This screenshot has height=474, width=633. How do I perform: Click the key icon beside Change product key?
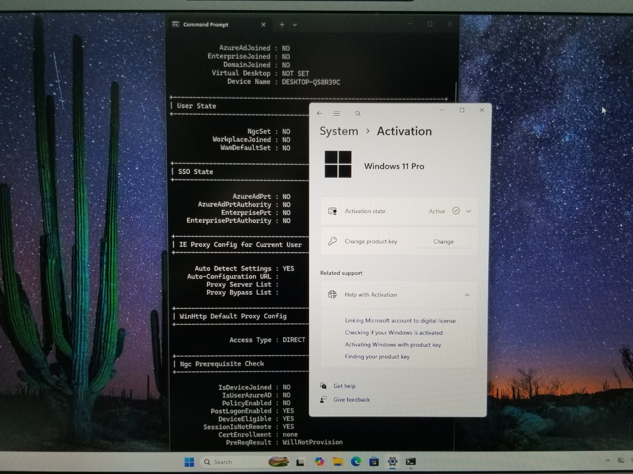click(x=332, y=241)
